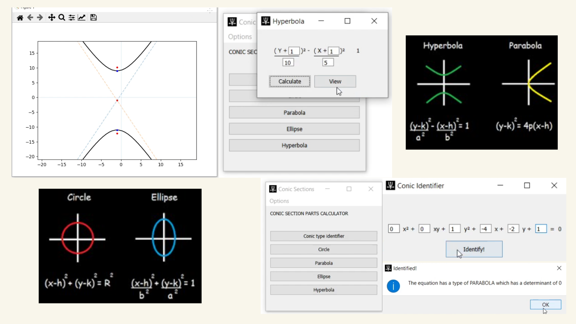The width and height of the screenshot is (576, 324).
Task: Click the denominator field showing 10
Action: 288,63
